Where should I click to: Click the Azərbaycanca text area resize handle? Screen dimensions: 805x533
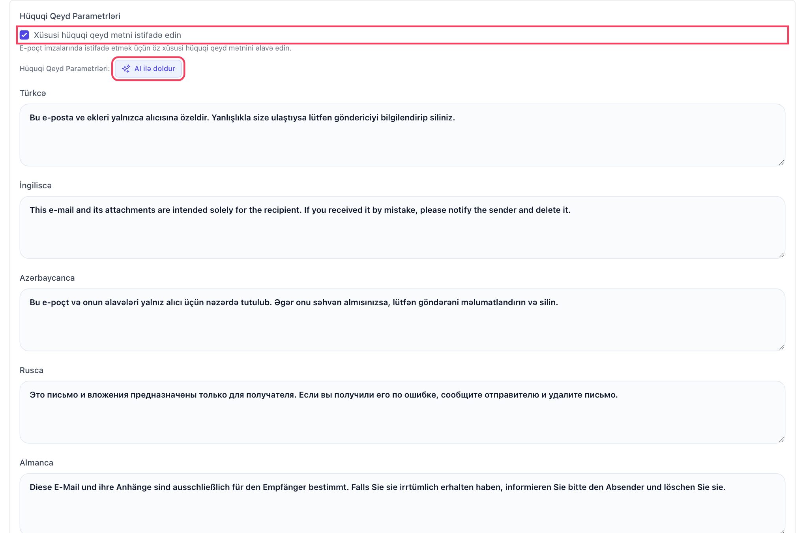781,347
